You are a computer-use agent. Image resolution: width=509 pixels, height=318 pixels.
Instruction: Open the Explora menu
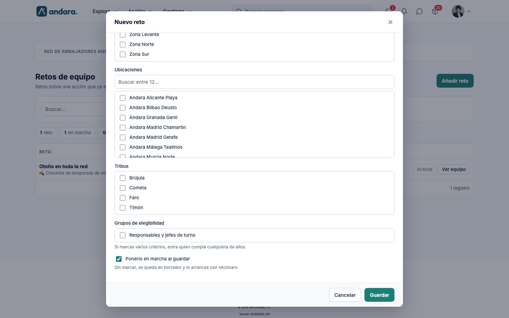click(105, 11)
